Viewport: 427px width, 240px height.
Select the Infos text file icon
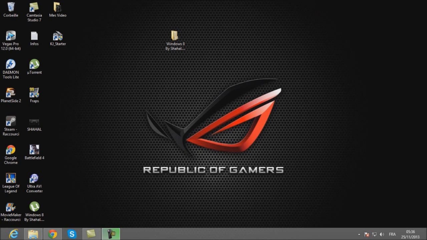click(34, 38)
